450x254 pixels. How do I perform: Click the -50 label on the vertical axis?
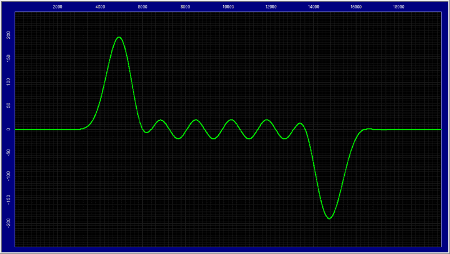click(8, 152)
